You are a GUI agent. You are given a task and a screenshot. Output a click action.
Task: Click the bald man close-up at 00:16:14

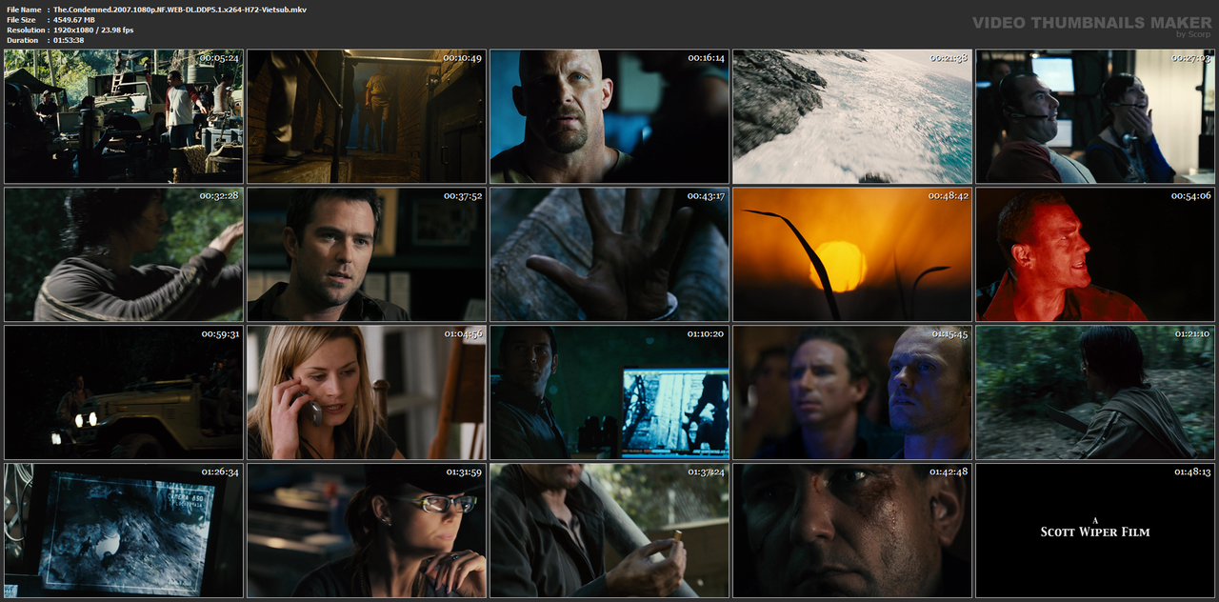[x=609, y=116]
